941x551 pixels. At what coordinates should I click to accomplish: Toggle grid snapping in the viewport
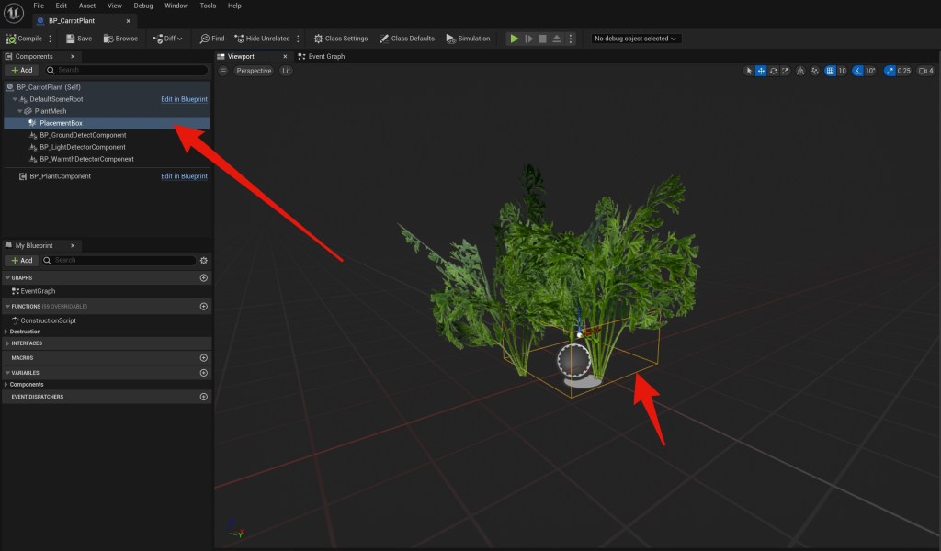pos(830,71)
